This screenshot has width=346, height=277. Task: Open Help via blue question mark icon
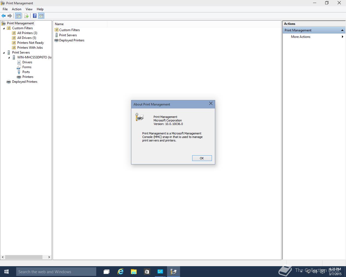pos(35,16)
